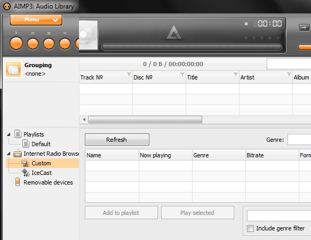Image resolution: width=311 pixels, height=240 pixels.
Task: Click the small stop indicator beside timer
Action: pos(246,24)
